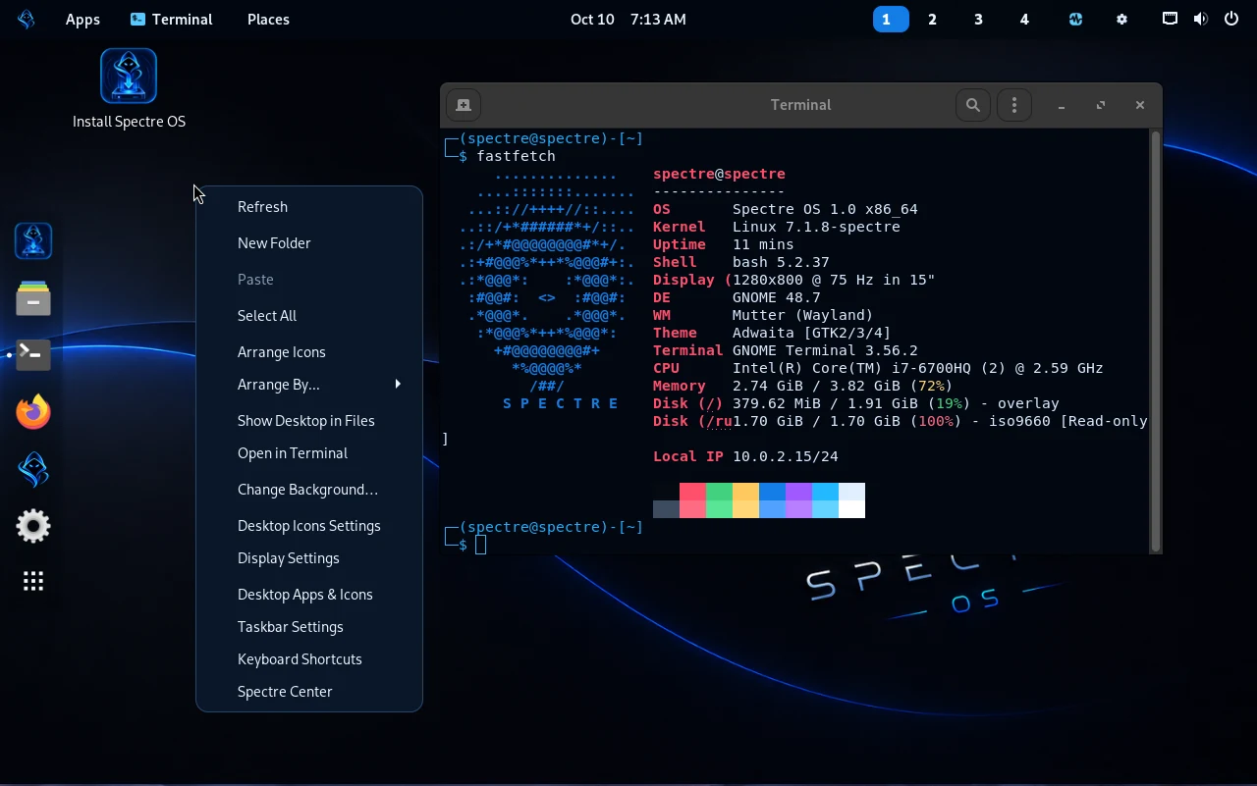The width and height of the screenshot is (1257, 786).
Task: Open Spectre Center from context menu
Action: pyautogui.click(x=309, y=692)
